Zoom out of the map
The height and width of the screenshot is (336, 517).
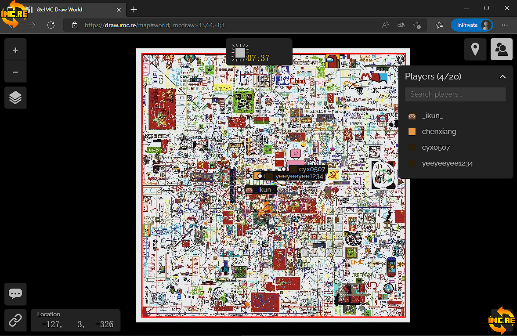point(15,72)
